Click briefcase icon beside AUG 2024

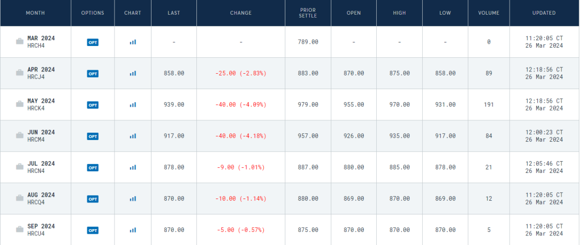[x=20, y=198]
